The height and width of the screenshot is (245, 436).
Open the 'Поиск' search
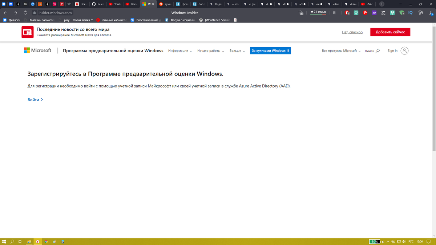(372, 51)
